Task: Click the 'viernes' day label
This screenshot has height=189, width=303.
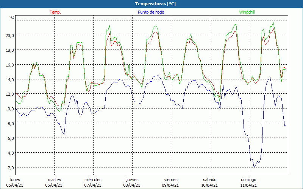Action: point(171,180)
